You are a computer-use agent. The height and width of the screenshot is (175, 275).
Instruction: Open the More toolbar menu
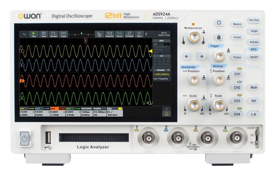139,34
